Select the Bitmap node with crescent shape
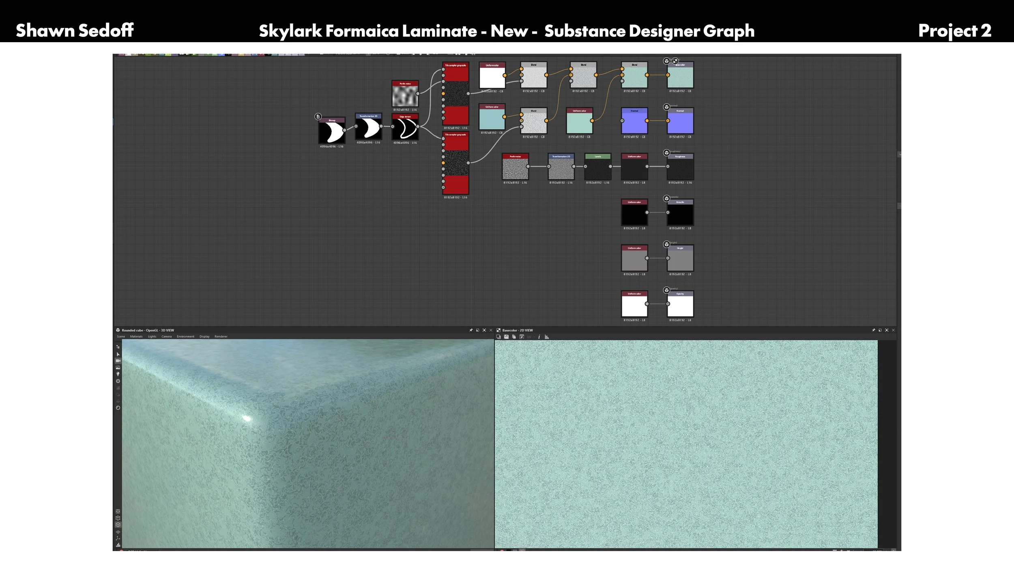This screenshot has width=1014, height=570. 332,131
